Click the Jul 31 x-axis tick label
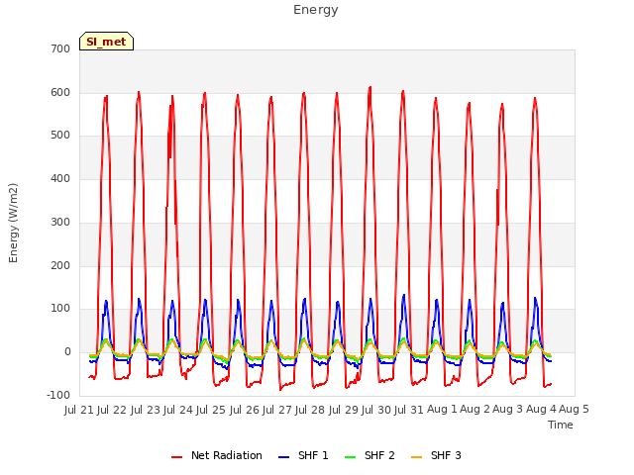 pos(409,410)
